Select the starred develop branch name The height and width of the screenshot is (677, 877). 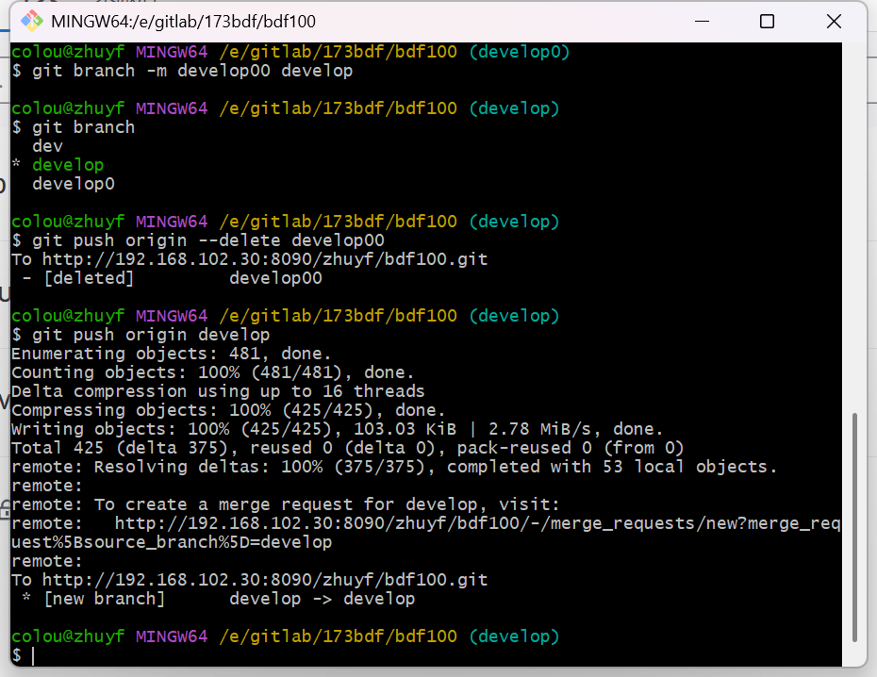click(x=68, y=164)
